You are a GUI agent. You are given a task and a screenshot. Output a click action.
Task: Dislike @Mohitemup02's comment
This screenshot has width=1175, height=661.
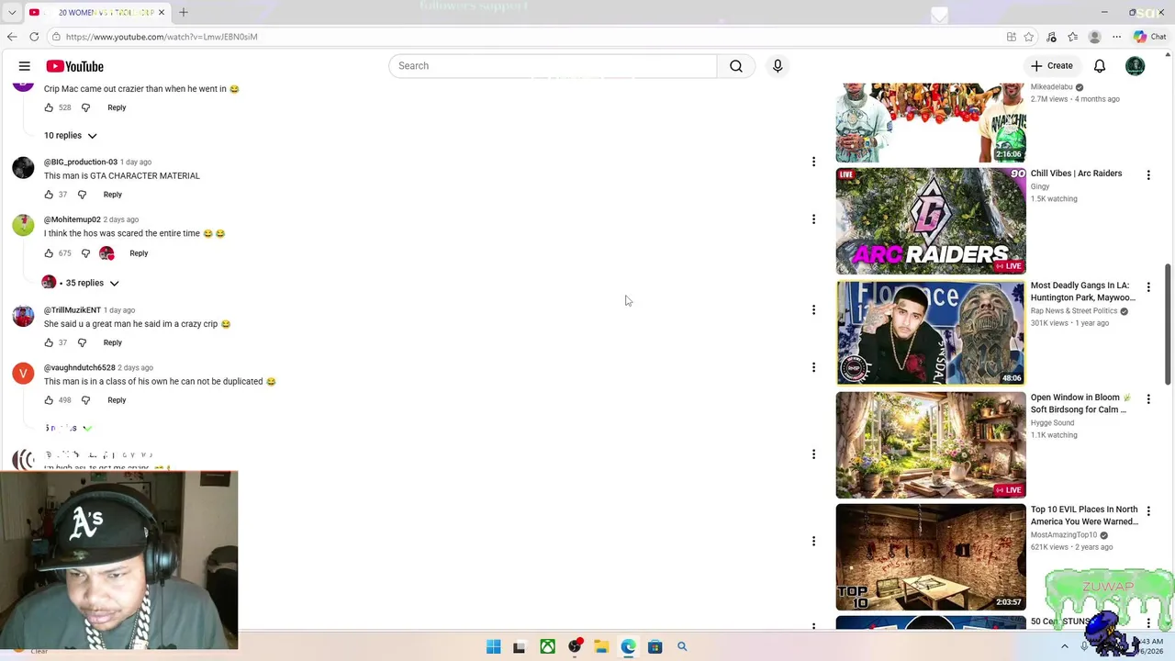tap(85, 253)
